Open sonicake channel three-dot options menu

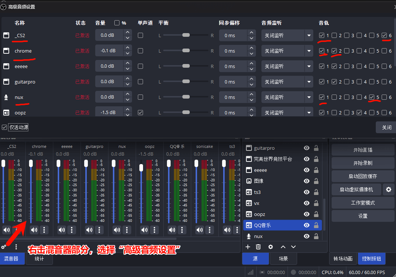tap(209, 230)
